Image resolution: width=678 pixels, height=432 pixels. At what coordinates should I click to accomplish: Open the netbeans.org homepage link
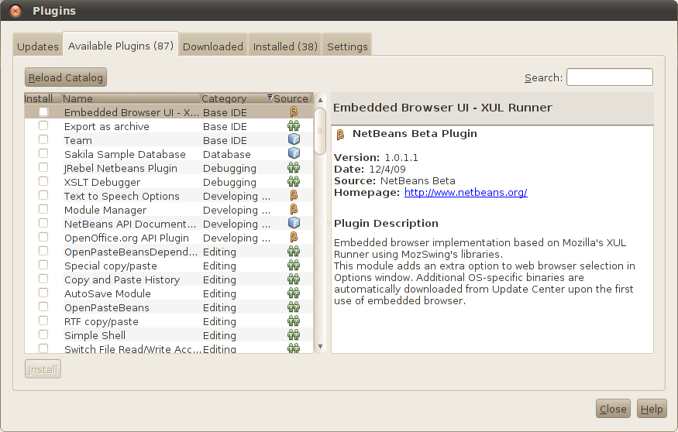(x=466, y=193)
